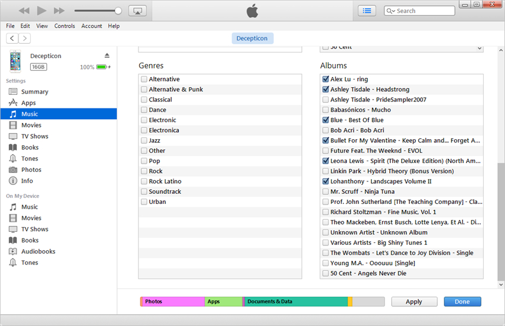Open the AirPlay output selector
Viewport: 505px width, 326px height.
[x=137, y=11]
